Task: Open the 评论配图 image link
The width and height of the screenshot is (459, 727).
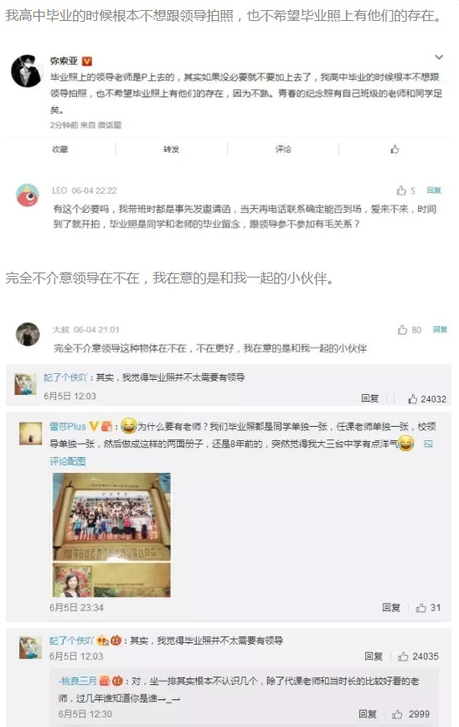Action: (68, 461)
